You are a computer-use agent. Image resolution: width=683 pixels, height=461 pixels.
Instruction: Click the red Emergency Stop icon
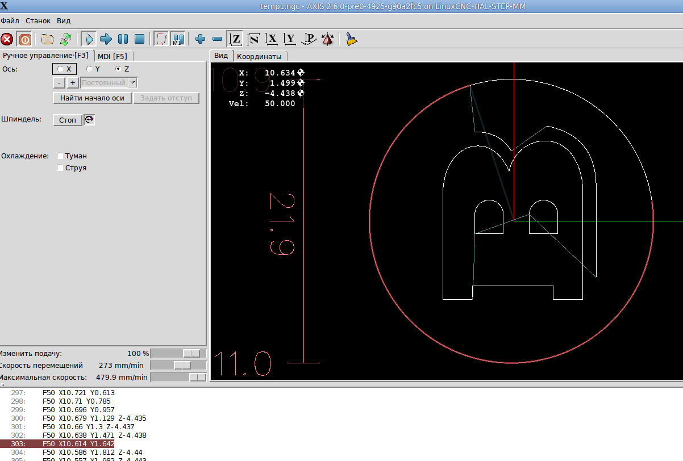(x=7, y=39)
